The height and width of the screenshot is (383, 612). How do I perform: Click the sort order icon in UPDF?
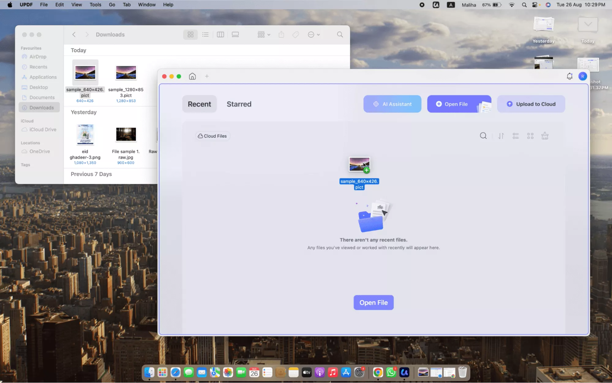tap(501, 136)
